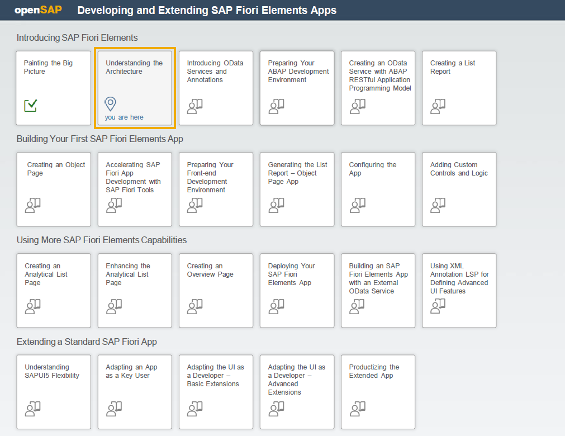Click the lesson icon under Creating an OData Service with ABAP
The image size is (565, 436).
(x=358, y=106)
